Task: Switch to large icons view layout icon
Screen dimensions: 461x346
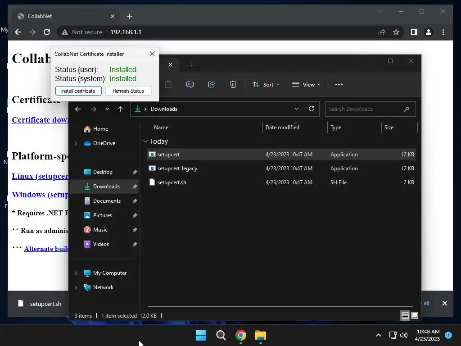Action: click(415, 316)
